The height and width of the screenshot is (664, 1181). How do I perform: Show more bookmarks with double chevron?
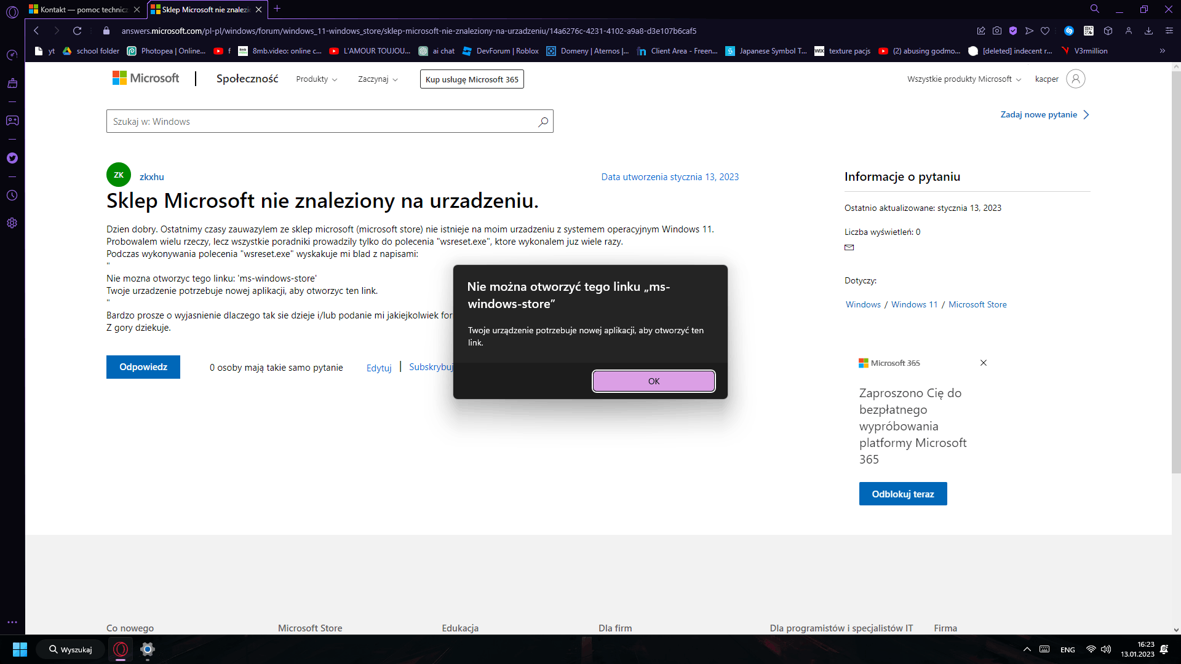pyautogui.click(x=1162, y=51)
